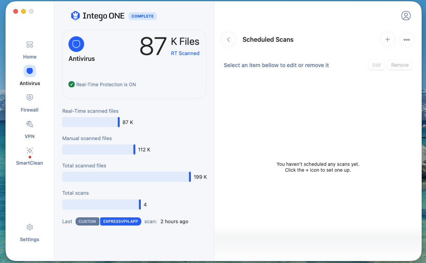Select the SmartClean label in sidebar
The height and width of the screenshot is (263, 426).
(x=30, y=163)
